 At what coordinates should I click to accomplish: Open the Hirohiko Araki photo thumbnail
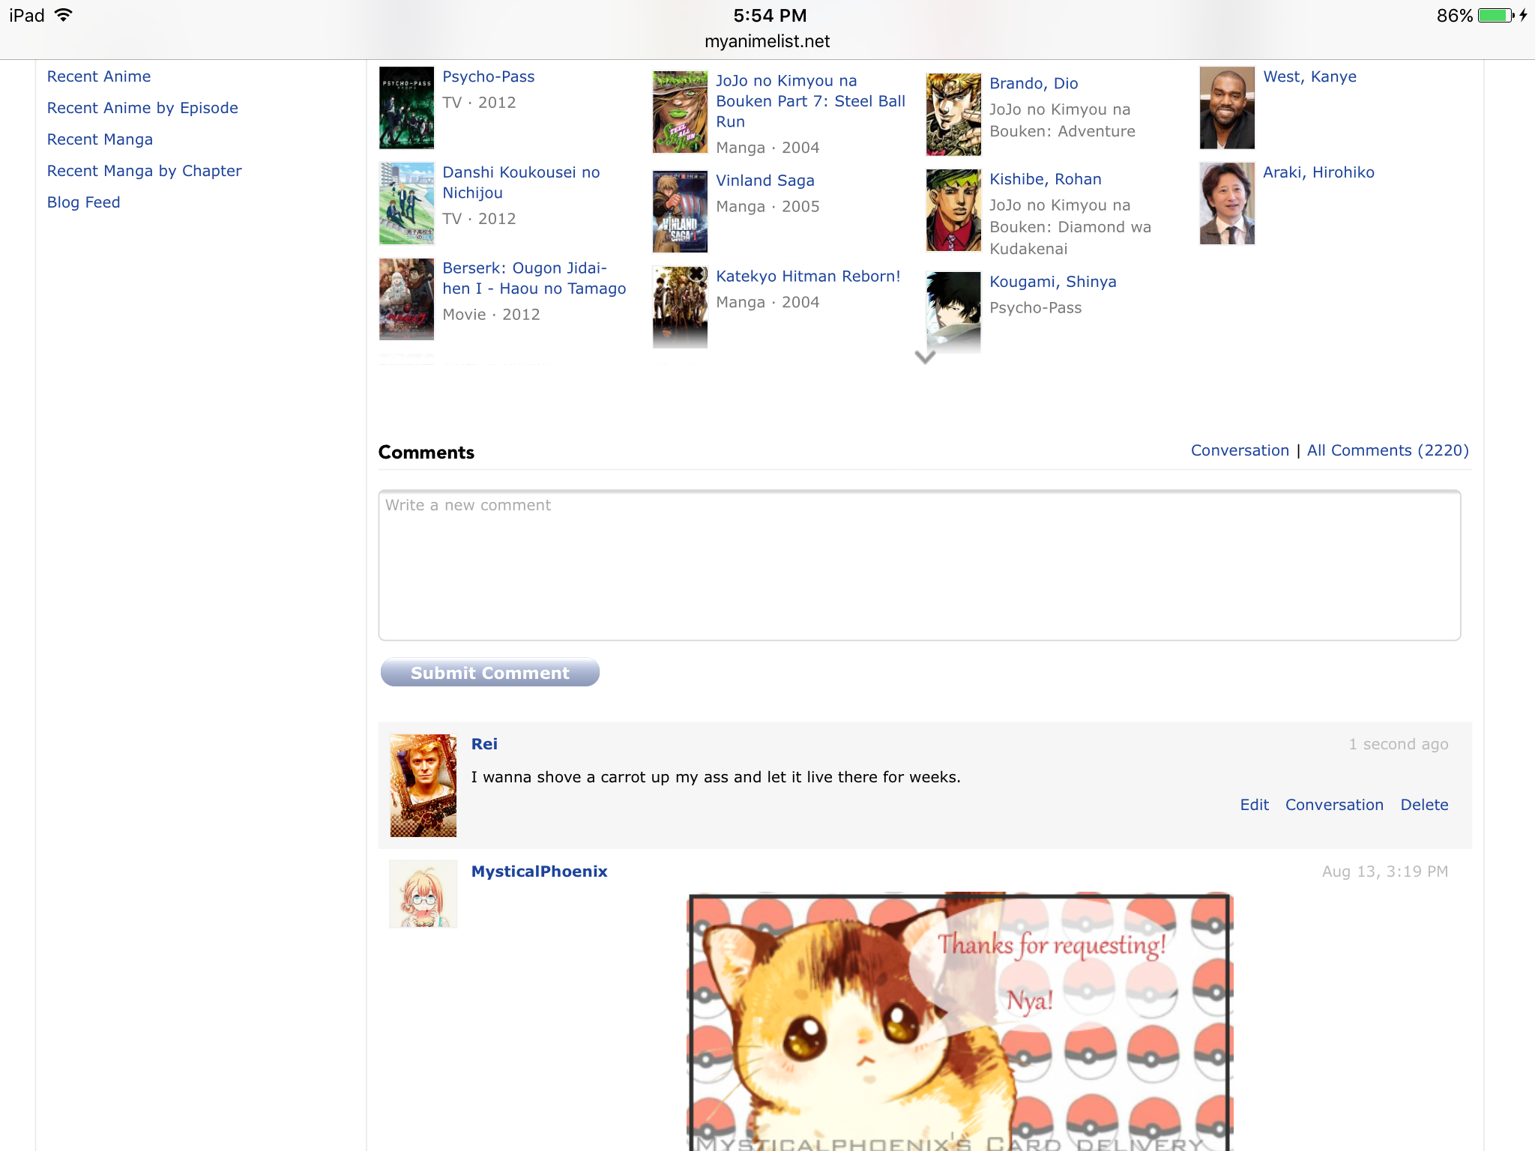click(1227, 204)
